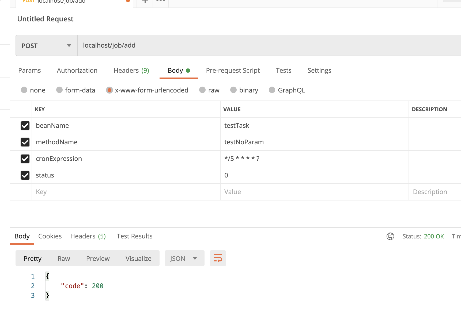Open the response Cookies tab

coord(50,236)
